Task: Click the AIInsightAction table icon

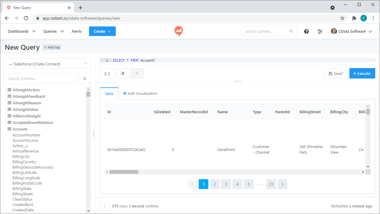Action: 9,90
